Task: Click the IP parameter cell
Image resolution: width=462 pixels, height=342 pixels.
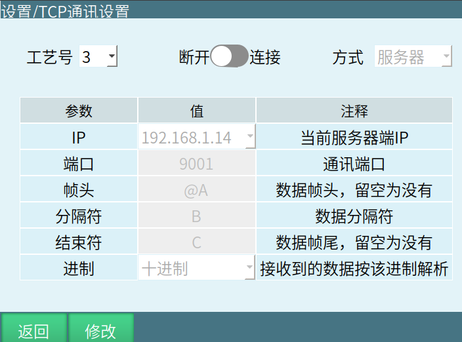Action: 79,136
